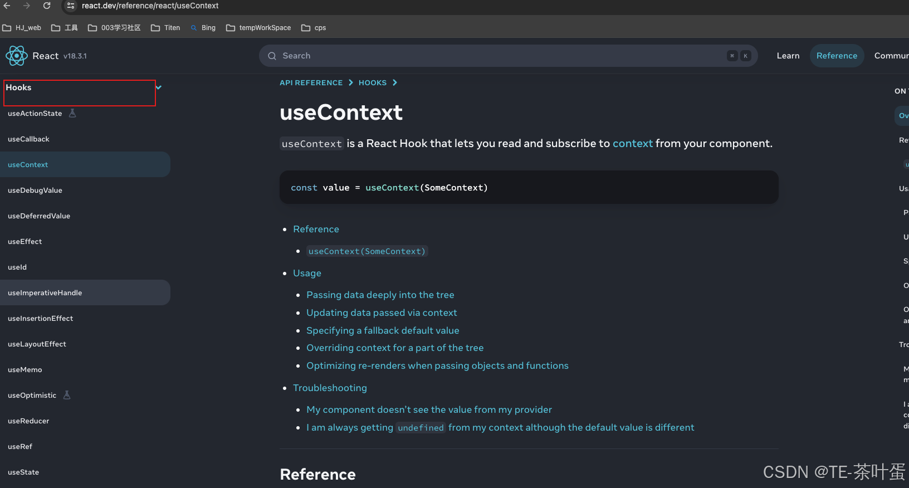
Task: Open the cps bookmark folder
Action: [314, 28]
